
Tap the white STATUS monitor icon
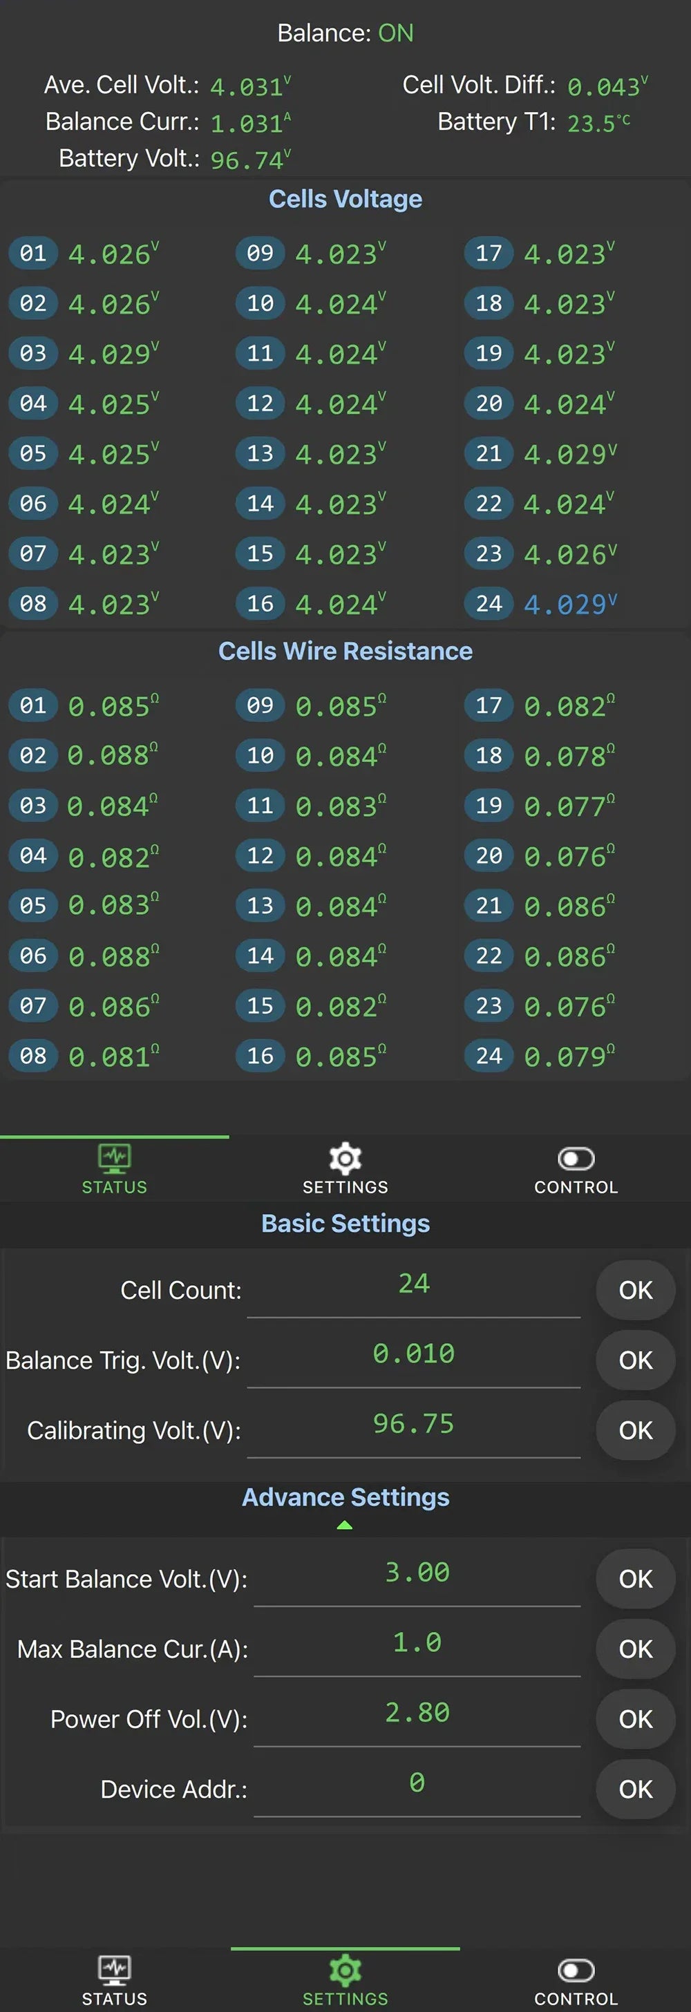[x=115, y=1969]
